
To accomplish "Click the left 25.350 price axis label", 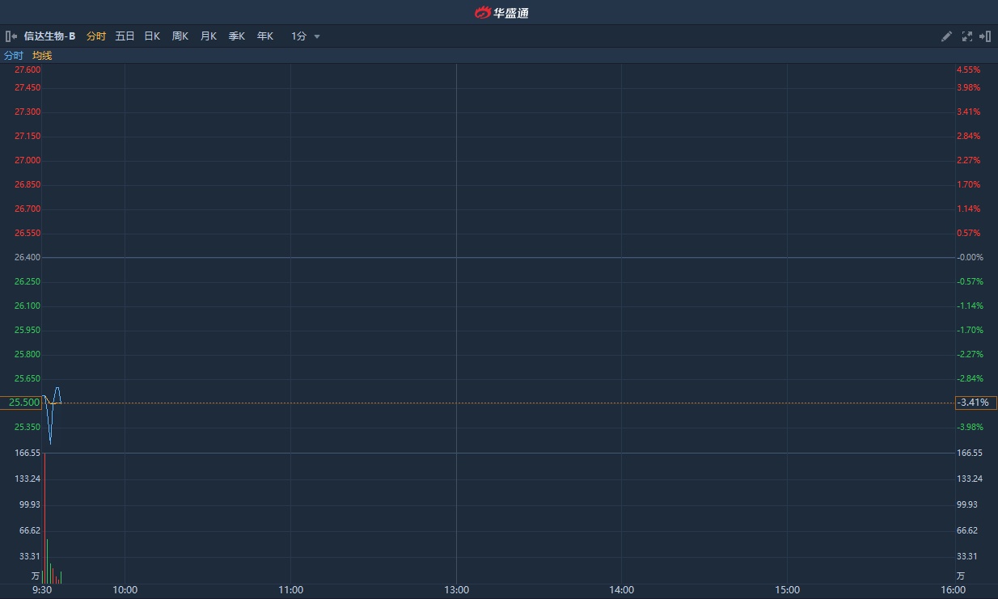I will pyautogui.click(x=27, y=427).
